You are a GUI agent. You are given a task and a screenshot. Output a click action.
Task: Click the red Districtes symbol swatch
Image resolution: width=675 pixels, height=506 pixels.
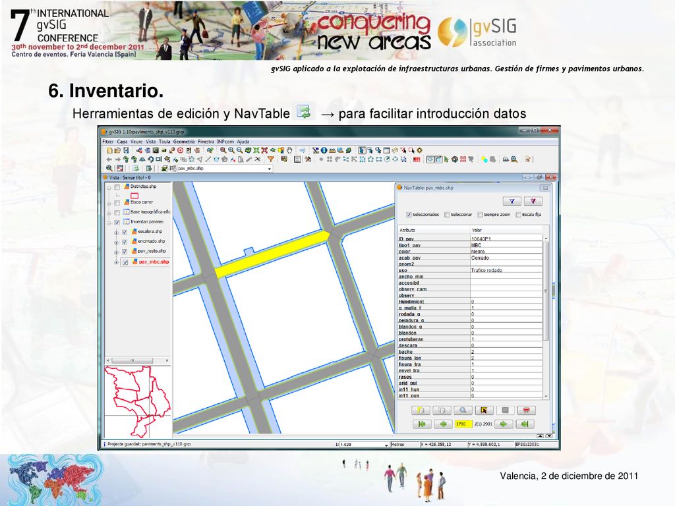pyautogui.click(x=134, y=196)
